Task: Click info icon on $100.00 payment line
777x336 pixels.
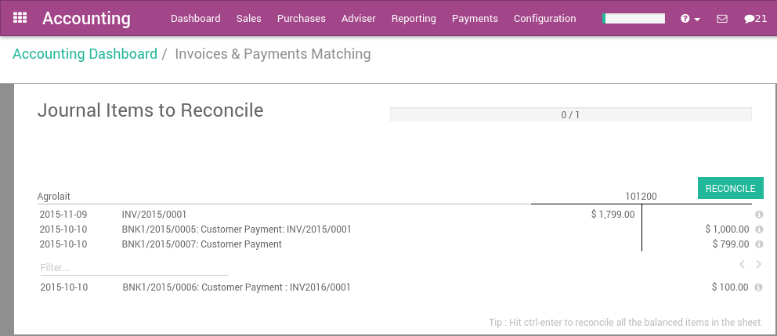Action: pyautogui.click(x=759, y=287)
